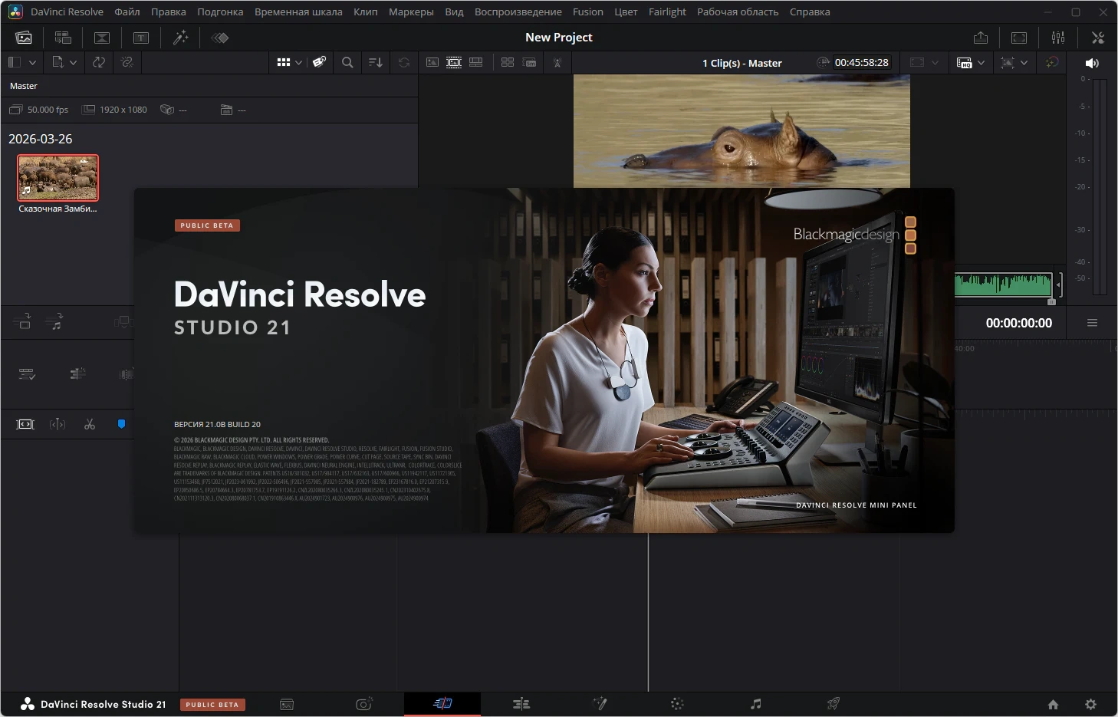Click the Titles panel icon
1118x717 pixels.
[141, 38]
